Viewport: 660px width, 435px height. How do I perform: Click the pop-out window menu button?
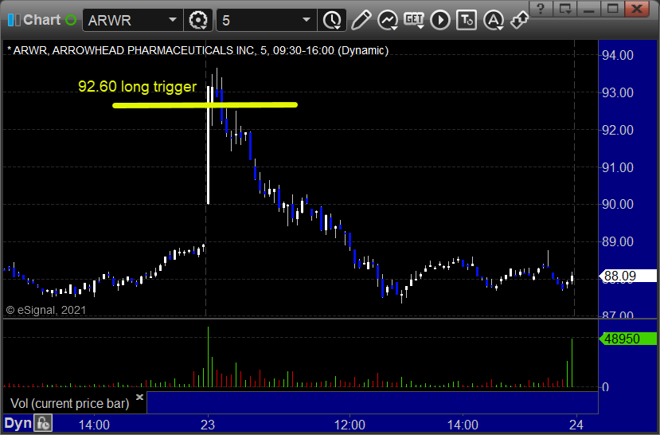coord(565,9)
